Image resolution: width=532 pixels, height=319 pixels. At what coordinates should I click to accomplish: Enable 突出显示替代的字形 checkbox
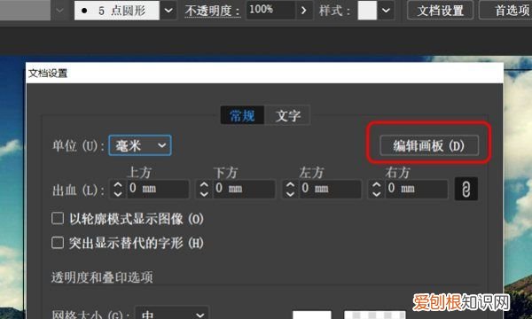click(x=58, y=243)
